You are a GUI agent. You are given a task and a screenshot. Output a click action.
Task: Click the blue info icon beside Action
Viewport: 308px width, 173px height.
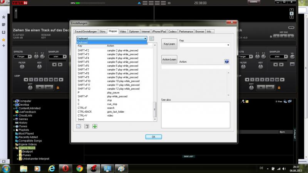click(227, 62)
